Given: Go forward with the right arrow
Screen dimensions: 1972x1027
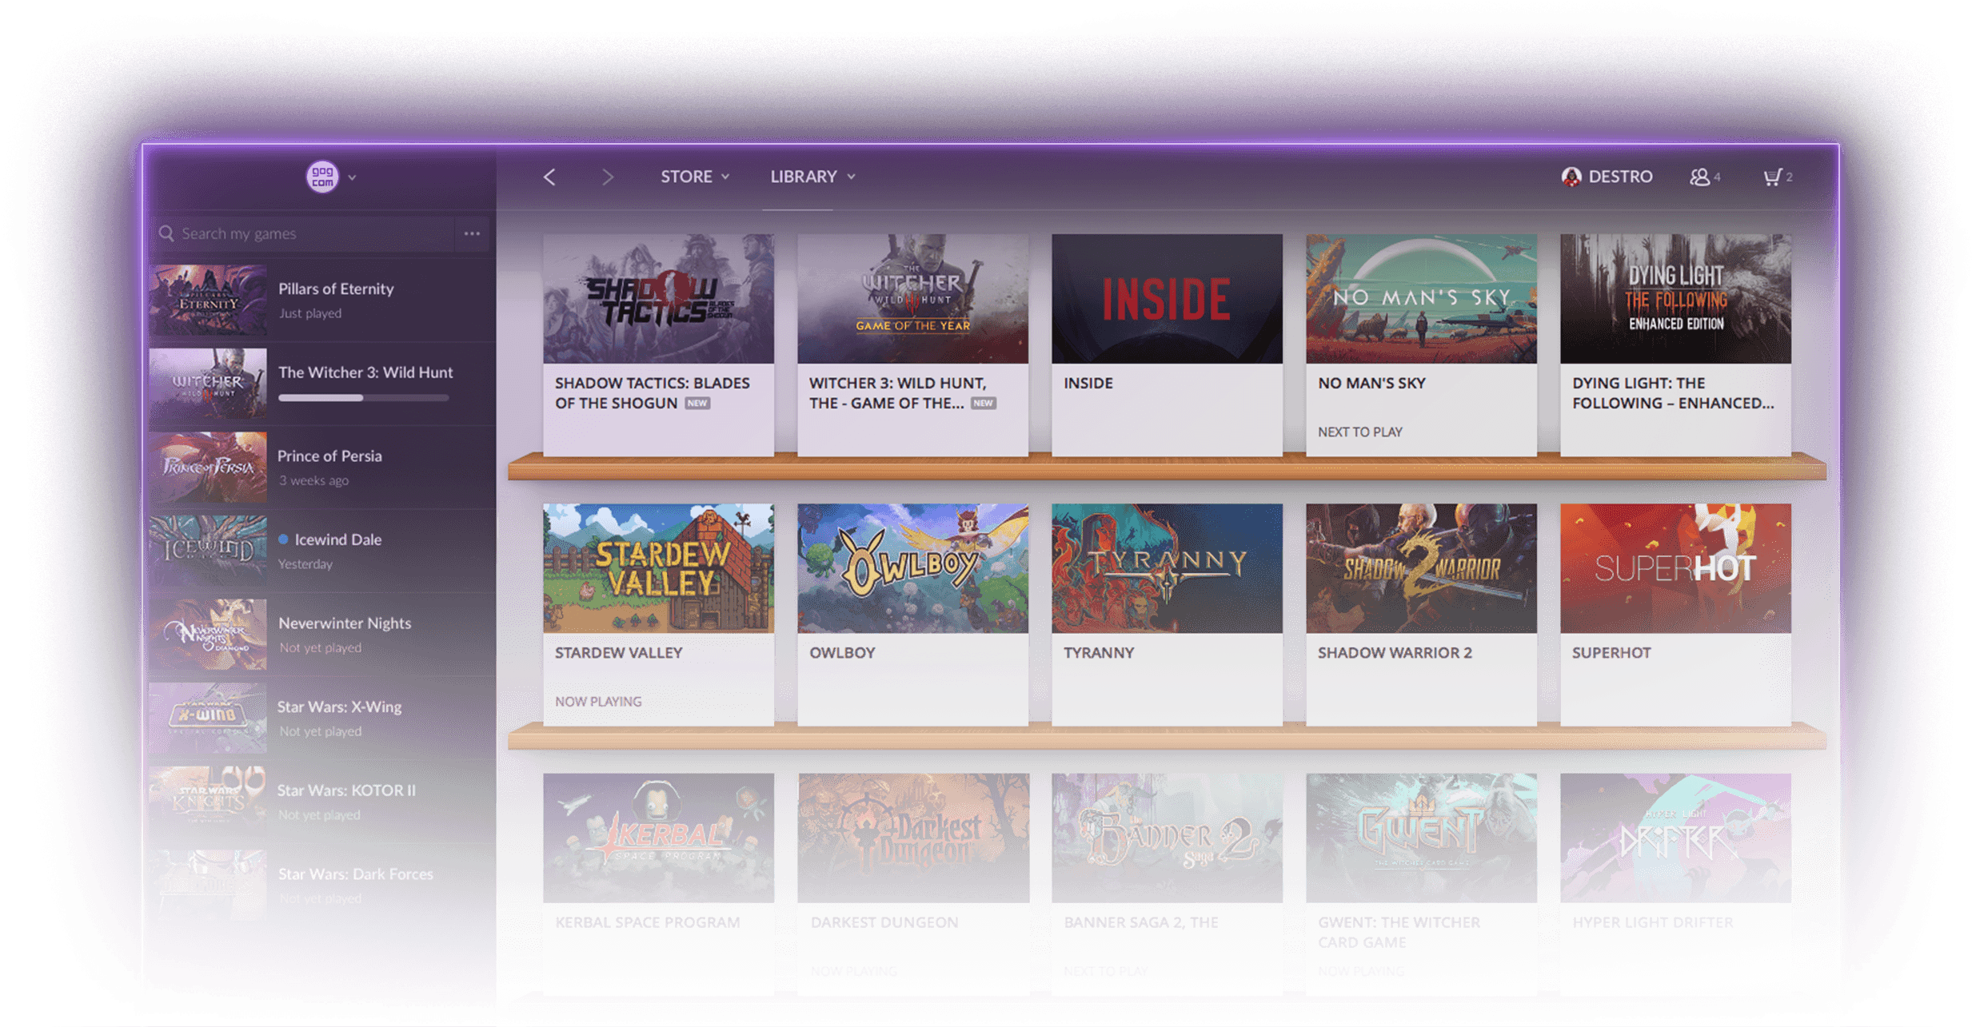Looking at the screenshot, I should pyautogui.click(x=608, y=177).
